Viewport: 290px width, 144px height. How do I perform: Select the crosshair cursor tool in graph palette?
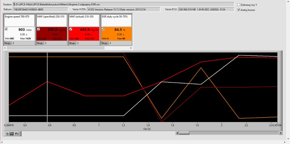(7, 134)
